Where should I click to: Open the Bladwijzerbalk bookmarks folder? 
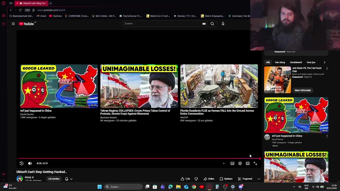tap(21, 16)
